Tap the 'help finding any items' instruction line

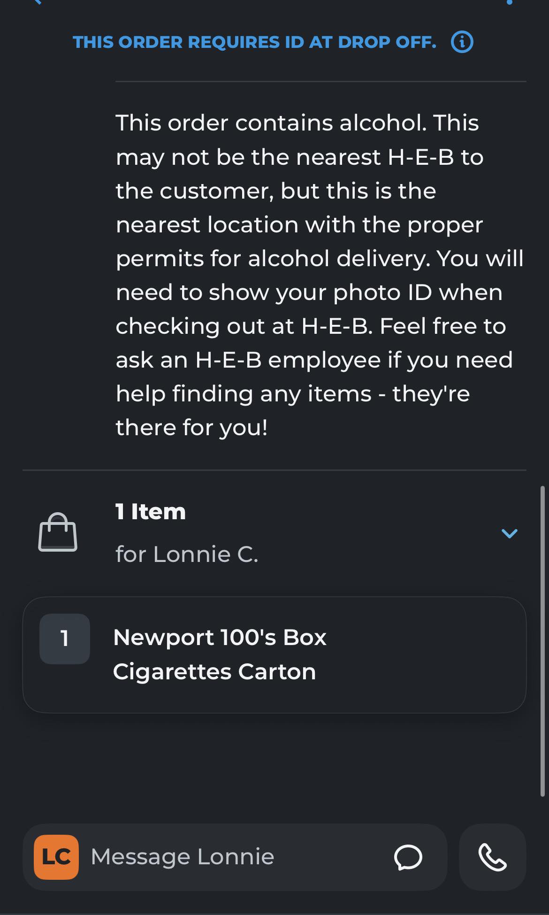coord(293,393)
